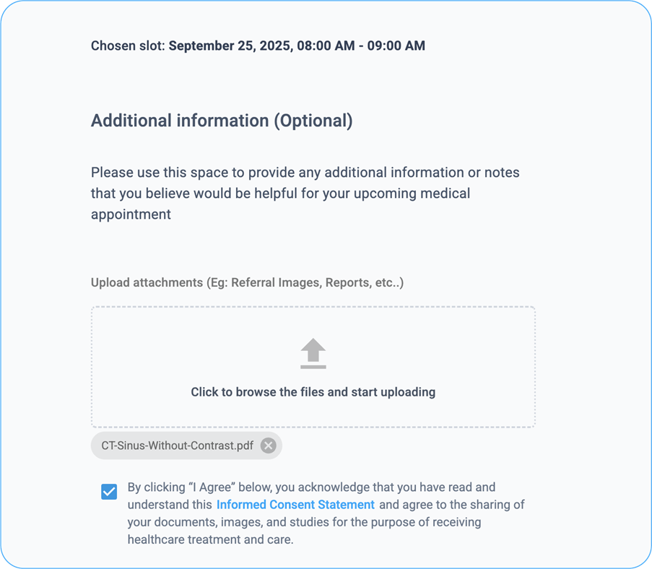Image resolution: width=652 pixels, height=569 pixels.
Task: Select the CT-Sinus-Without-Contrast.pdf file chip
Action: pyautogui.click(x=177, y=446)
